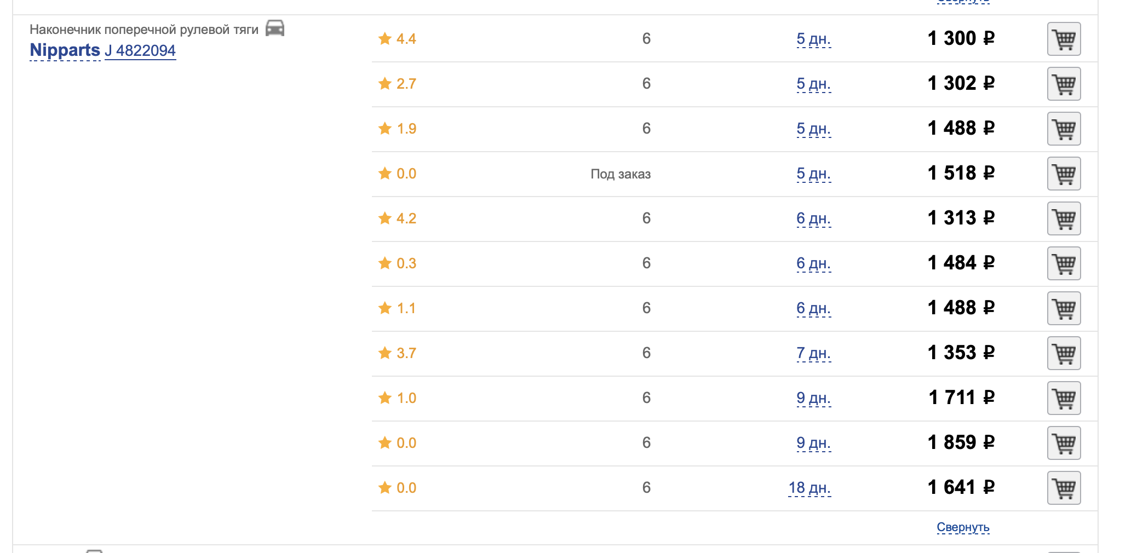This screenshot has height=553, width=1137.
Task: Click cart icon for 1 353 ₽ offer
Action: click(x=1064, y=353)
